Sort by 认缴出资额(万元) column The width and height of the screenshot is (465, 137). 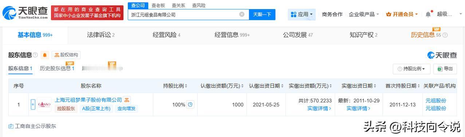pos(222,86)
